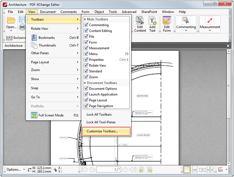Select two pages continuous layout icon
The width and height of the screenshot is (234, 177).
pyautogui.click(x=210, y=170)
